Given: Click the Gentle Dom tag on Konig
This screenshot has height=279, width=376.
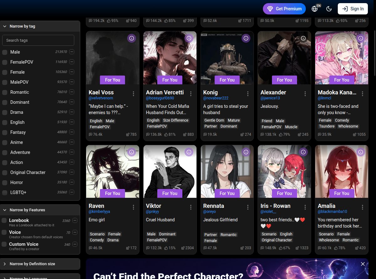Looking at the screenshot, I should click(214, 120).
